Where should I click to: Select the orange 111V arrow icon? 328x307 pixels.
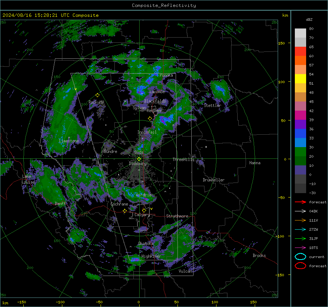(300, 220)
